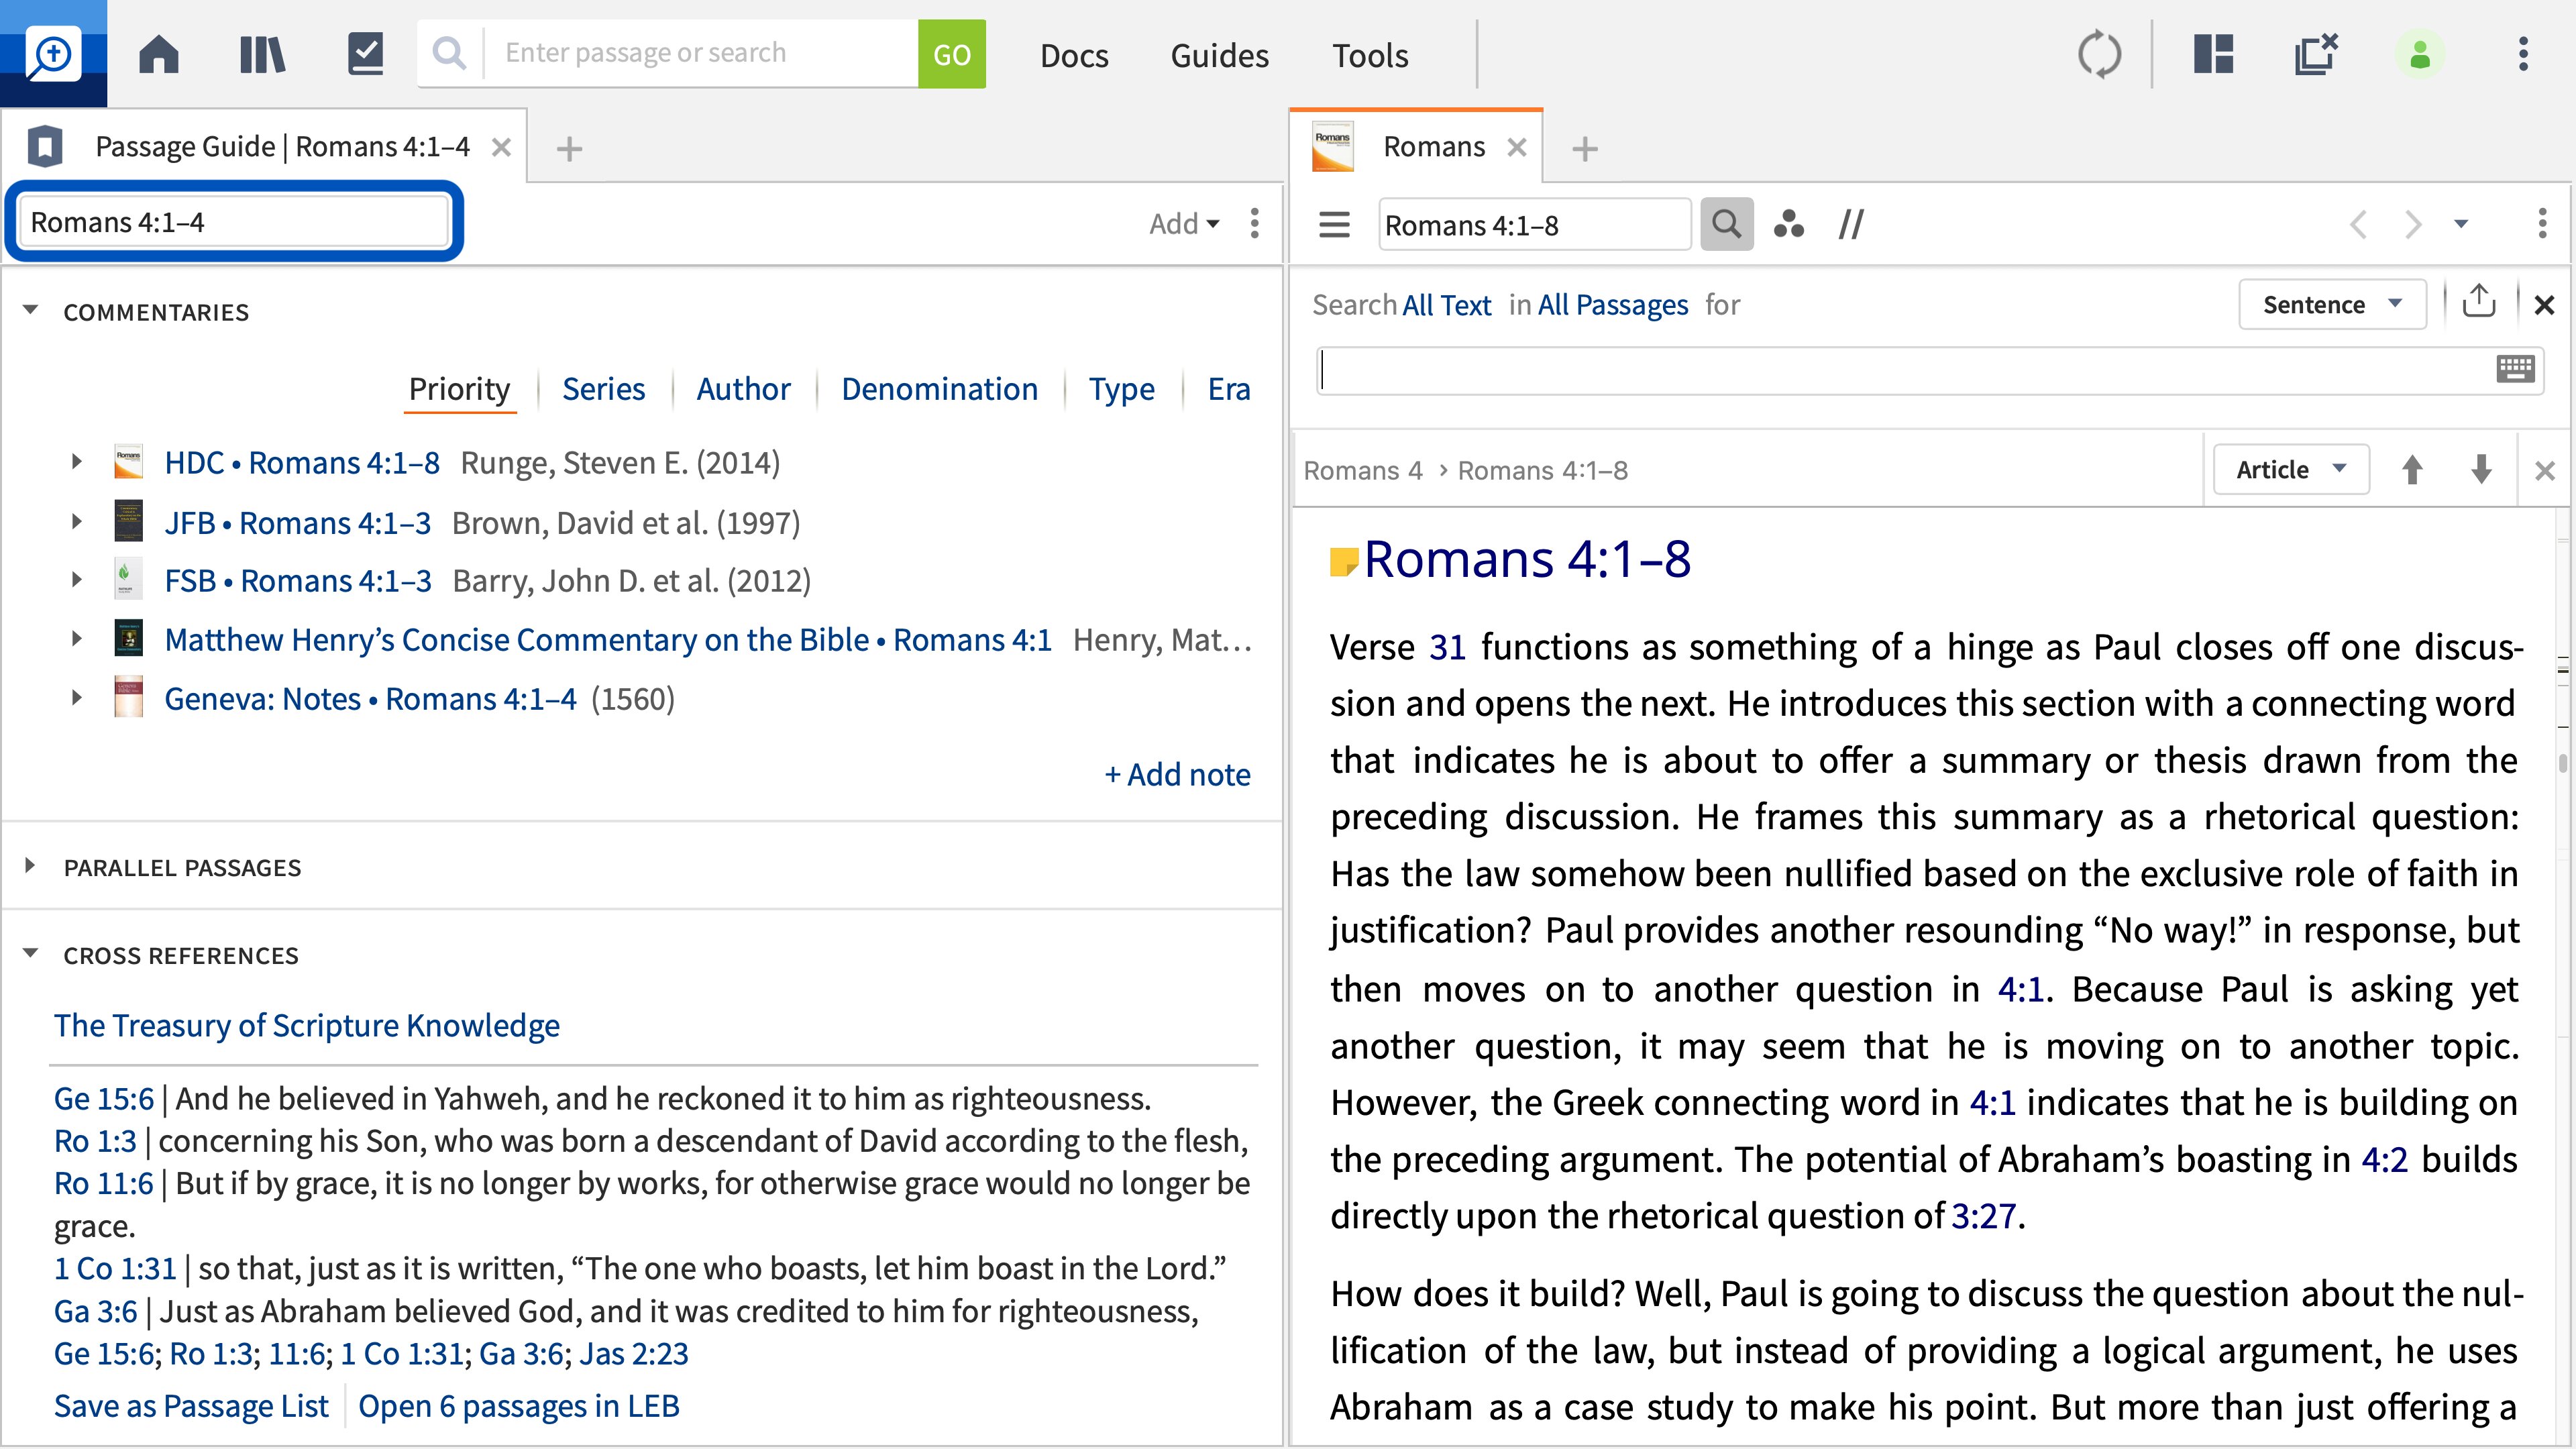Open the checklist tasks icon

pyautogui.click(x=366, y=54)
